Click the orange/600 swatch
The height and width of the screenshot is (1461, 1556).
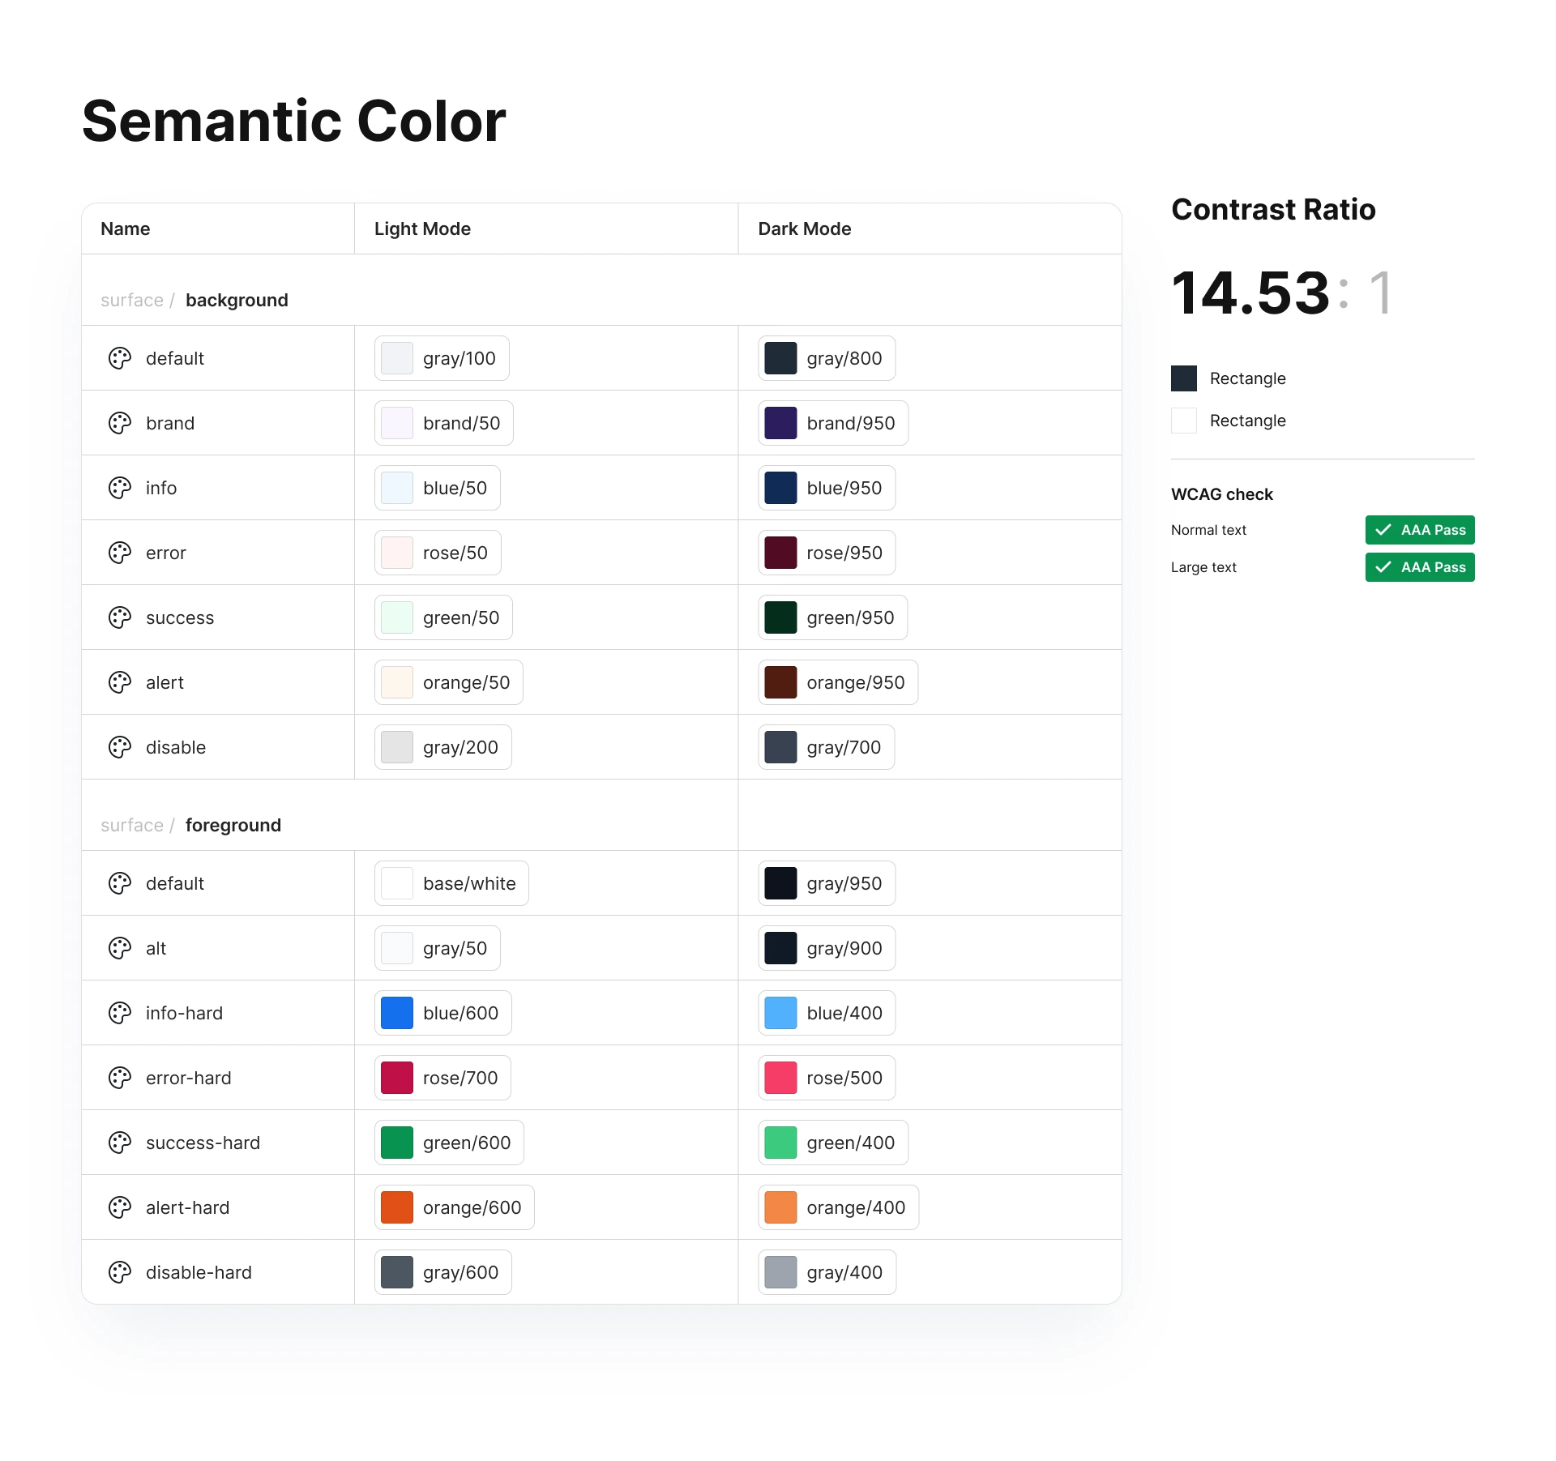pos(397,1207)
